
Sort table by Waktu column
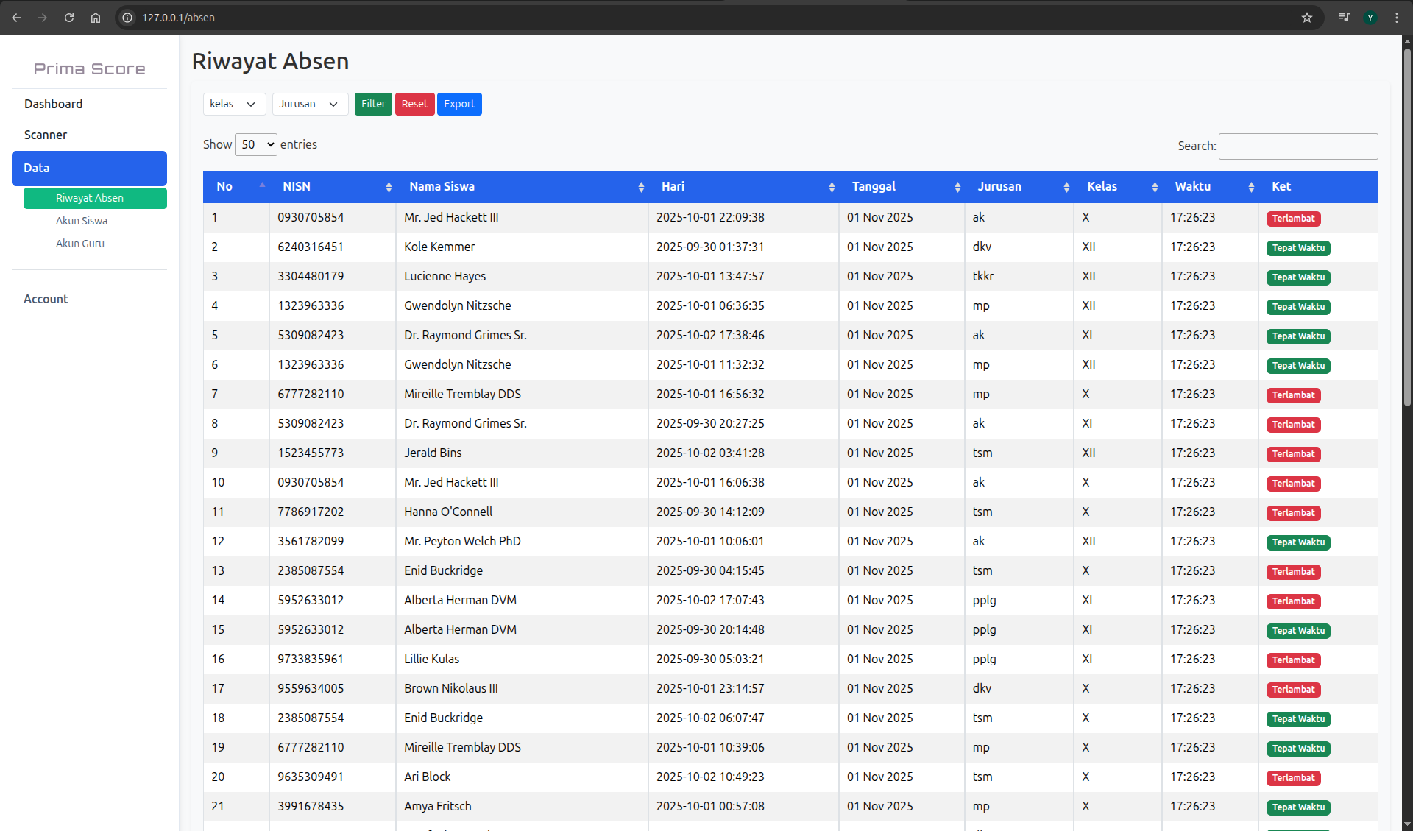coord(1210,187)
